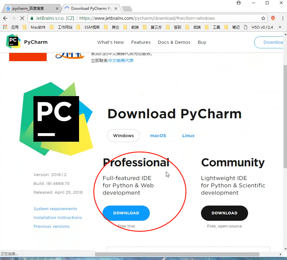Click the Released: April 25, 2018 text
The image size is (287, 260).
58,192
